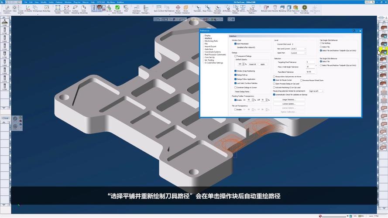Click the Clear button in process panel
388x218 pixels.
point(5,118)
